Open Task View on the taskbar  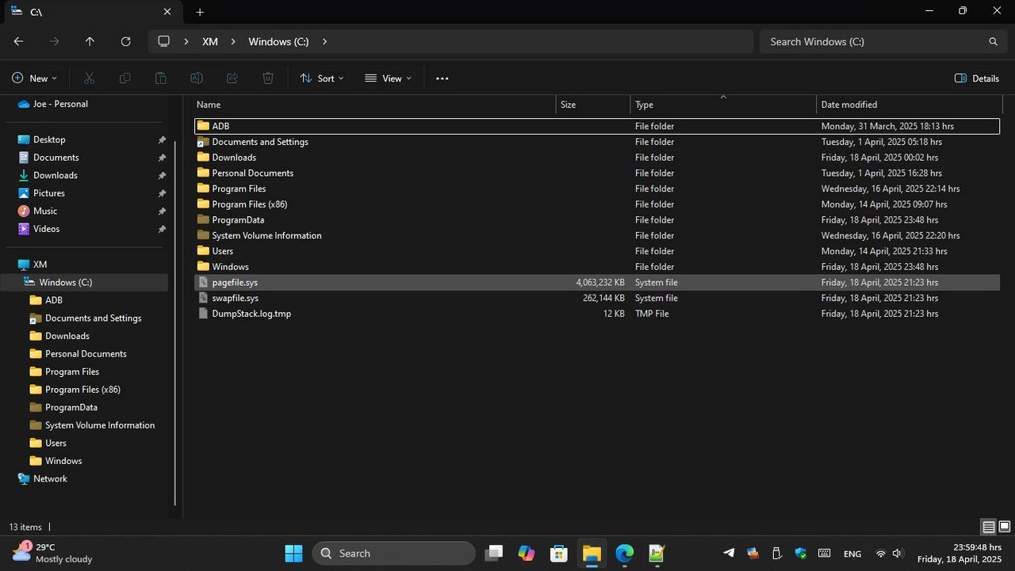[x=494, y=553]
